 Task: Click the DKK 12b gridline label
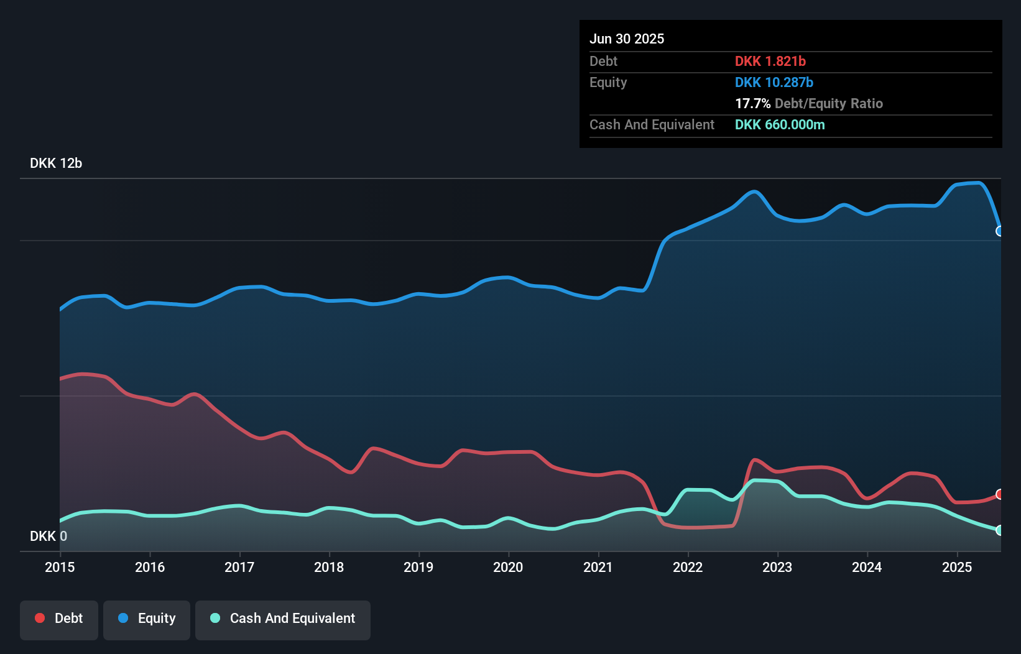(55, 163)
